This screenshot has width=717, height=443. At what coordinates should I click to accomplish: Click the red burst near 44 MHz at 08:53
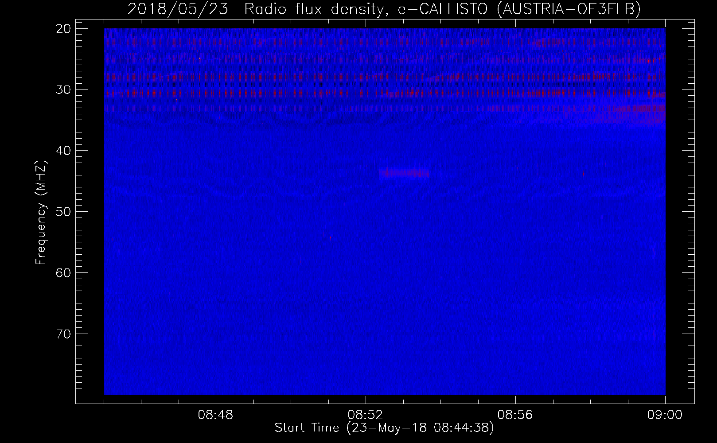404,173
